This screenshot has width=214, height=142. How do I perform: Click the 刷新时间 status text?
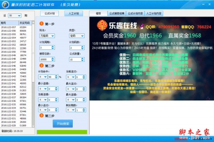click(x=12, y=131)
